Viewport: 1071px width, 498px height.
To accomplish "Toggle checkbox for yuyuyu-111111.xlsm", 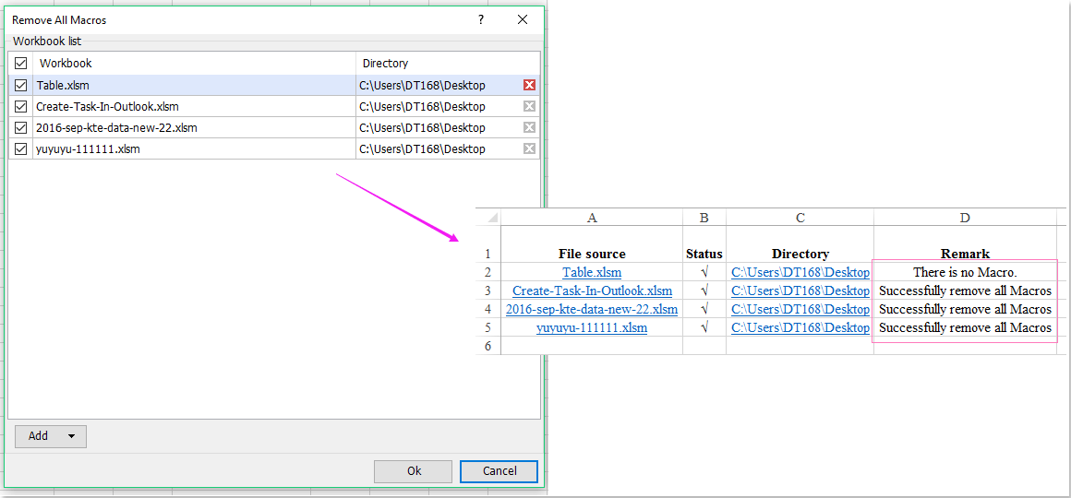I will (x=20, y=148).
